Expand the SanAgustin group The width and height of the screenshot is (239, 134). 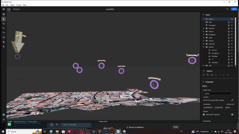(203, 35)
